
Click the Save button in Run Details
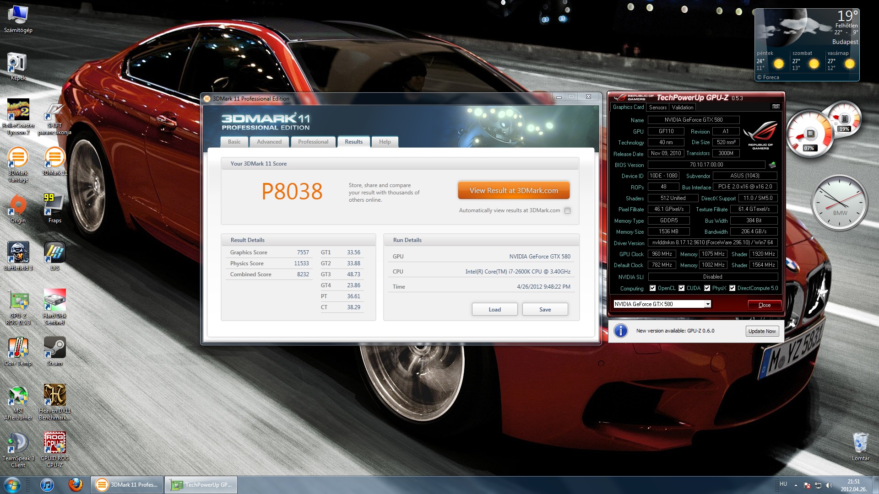point(545,310)
